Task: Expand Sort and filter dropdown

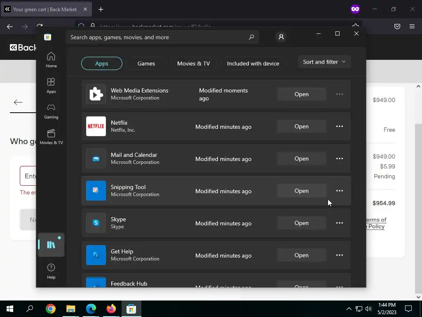Action: (325, 62)
